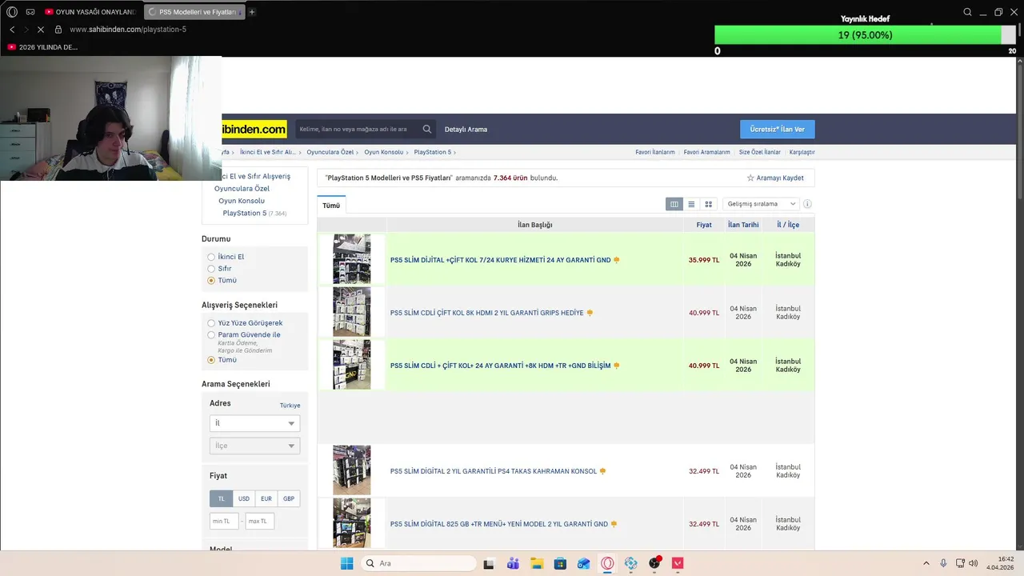Switch to list view icon
This screenshot has width=1024, height=576.
[x=691, y=204]
